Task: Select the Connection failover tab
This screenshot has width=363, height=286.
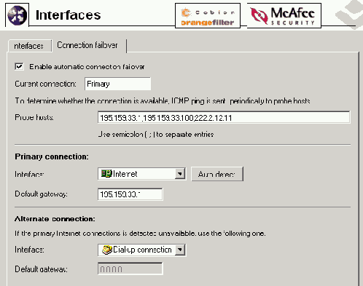Action: [x=87, y=45]
